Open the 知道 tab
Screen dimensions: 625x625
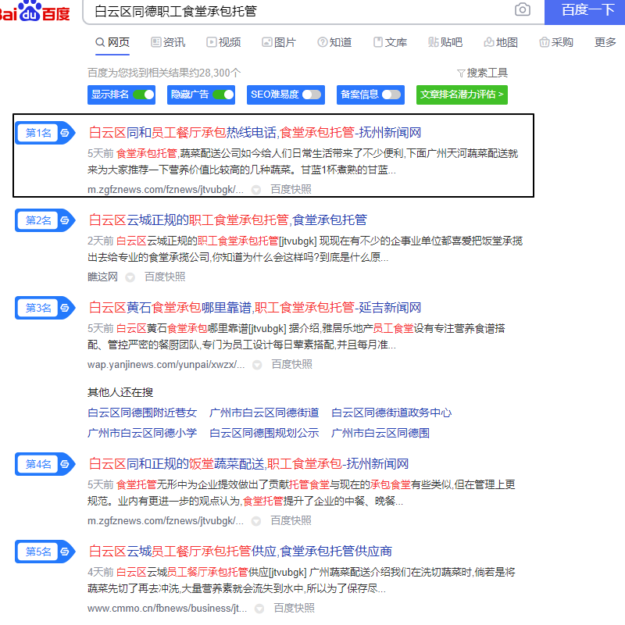tap(334, 42)
